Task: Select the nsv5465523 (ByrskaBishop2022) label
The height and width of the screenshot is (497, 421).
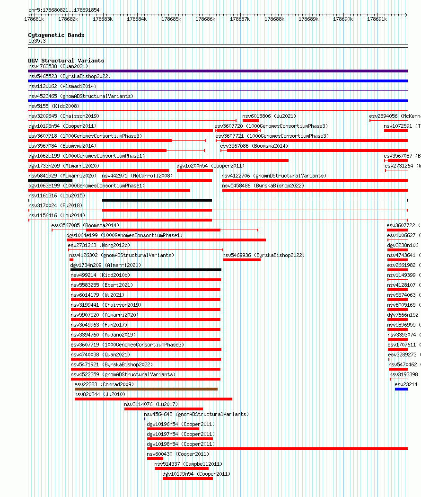Action: pos(70,76)
